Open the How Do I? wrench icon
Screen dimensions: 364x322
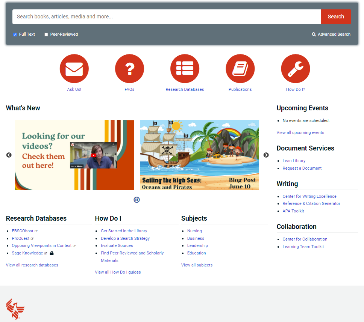(296, 69)
